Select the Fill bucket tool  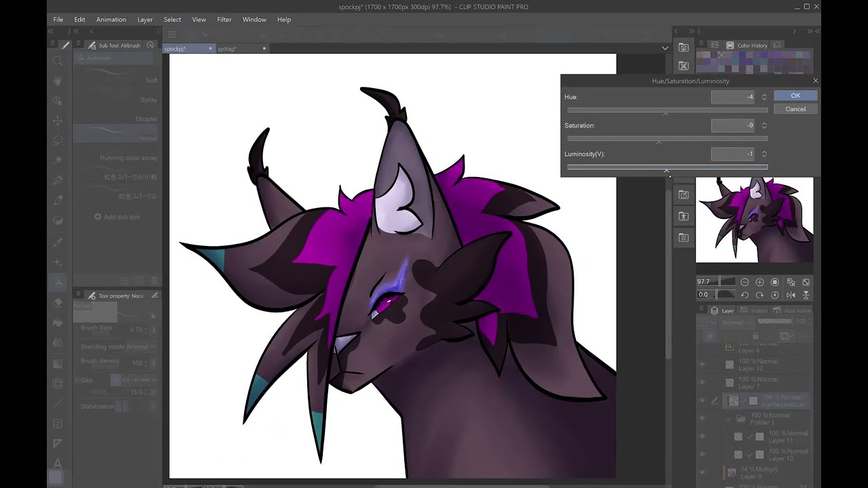click(58, 322)
